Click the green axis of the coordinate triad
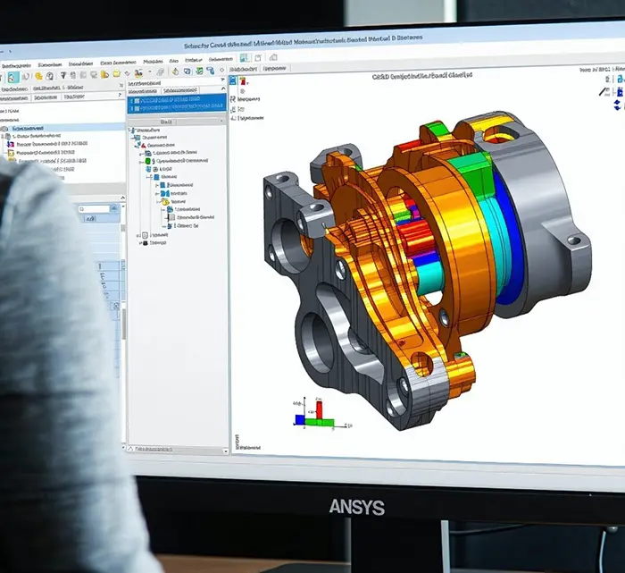Image resolution: width=625 pixels, height=573 pixels. 325,422
